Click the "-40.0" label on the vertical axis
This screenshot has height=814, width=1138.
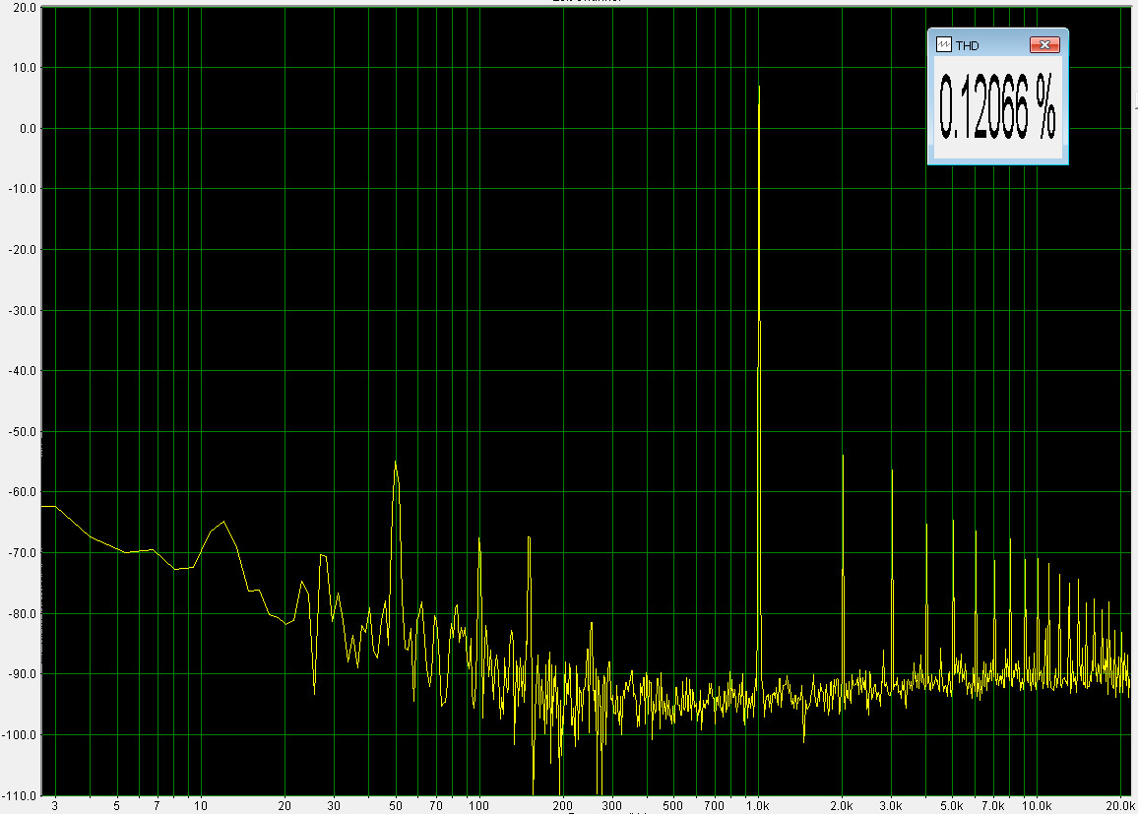(23, 371)
